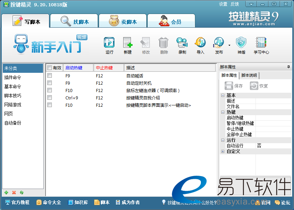Collapse the 基本 property group
Viewport: 294px width, 210px height.
223,95
